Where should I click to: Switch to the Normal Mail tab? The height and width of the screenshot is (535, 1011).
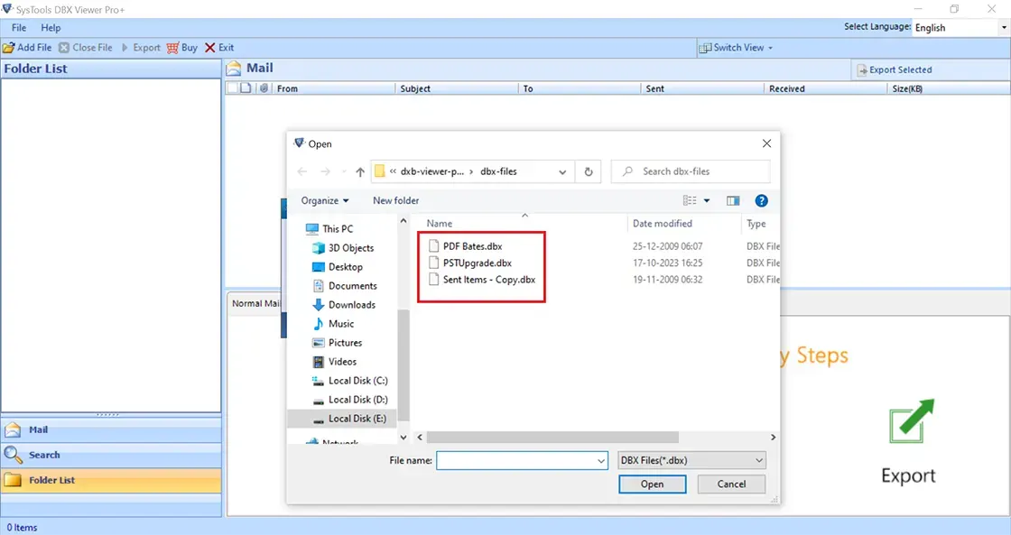(255, 303)
